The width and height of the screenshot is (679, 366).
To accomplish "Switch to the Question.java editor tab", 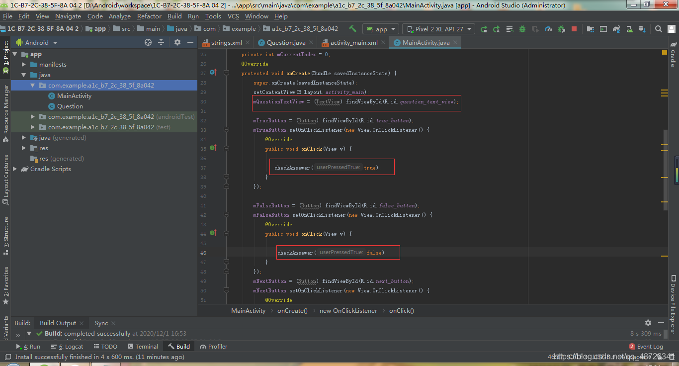I will click(286, 43).
